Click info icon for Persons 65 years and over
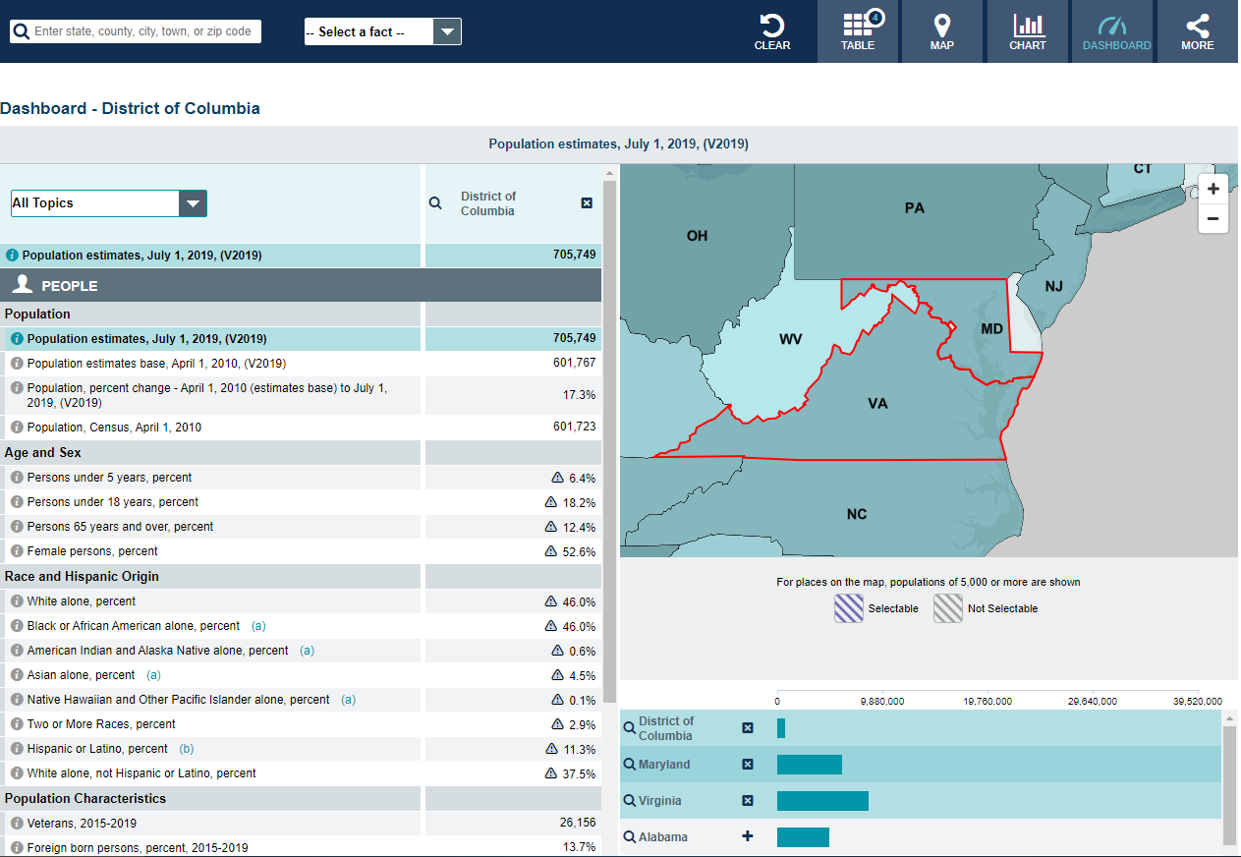This screenshot has height=857, width=1241. pyautogui.click(x=17, y=527)
